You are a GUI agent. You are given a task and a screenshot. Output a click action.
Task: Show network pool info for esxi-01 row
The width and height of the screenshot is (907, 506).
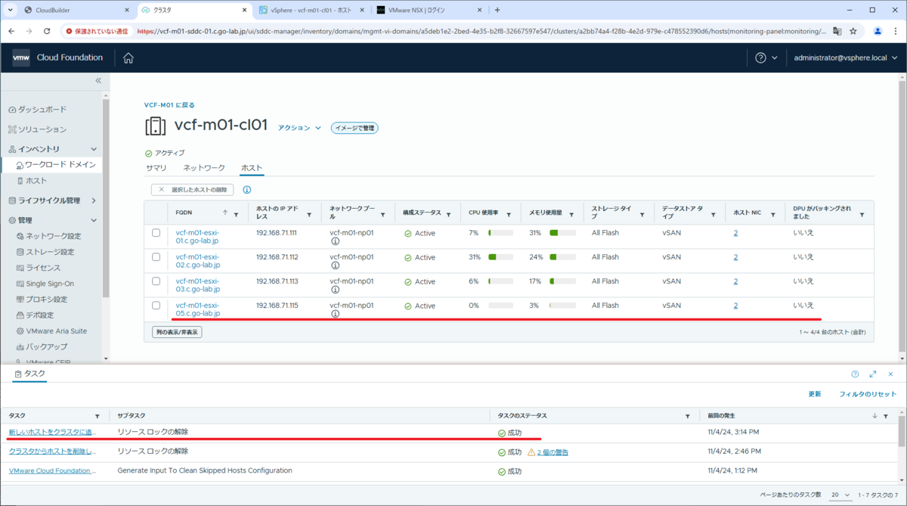(x=335, y=241)
